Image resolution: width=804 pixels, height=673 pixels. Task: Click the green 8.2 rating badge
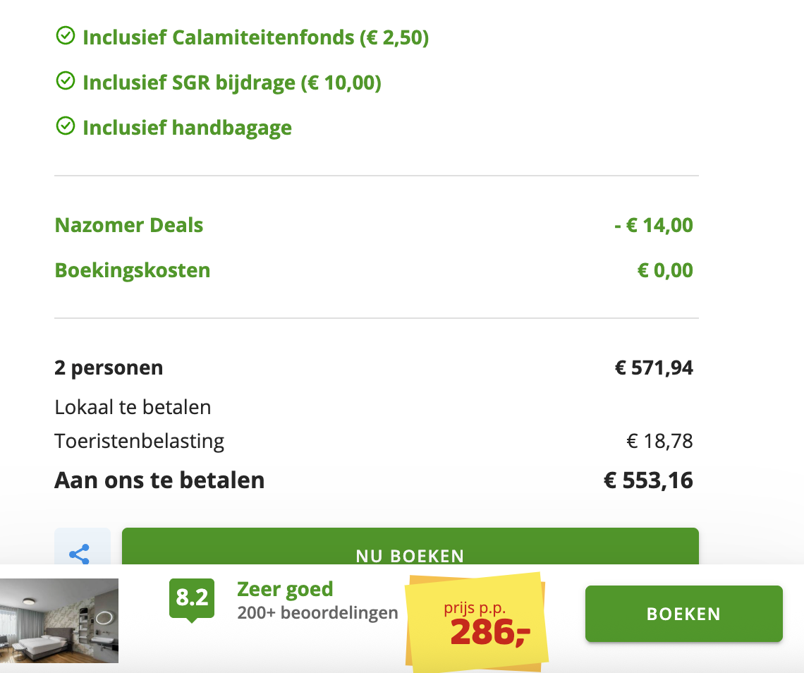[x=191, y=598]
